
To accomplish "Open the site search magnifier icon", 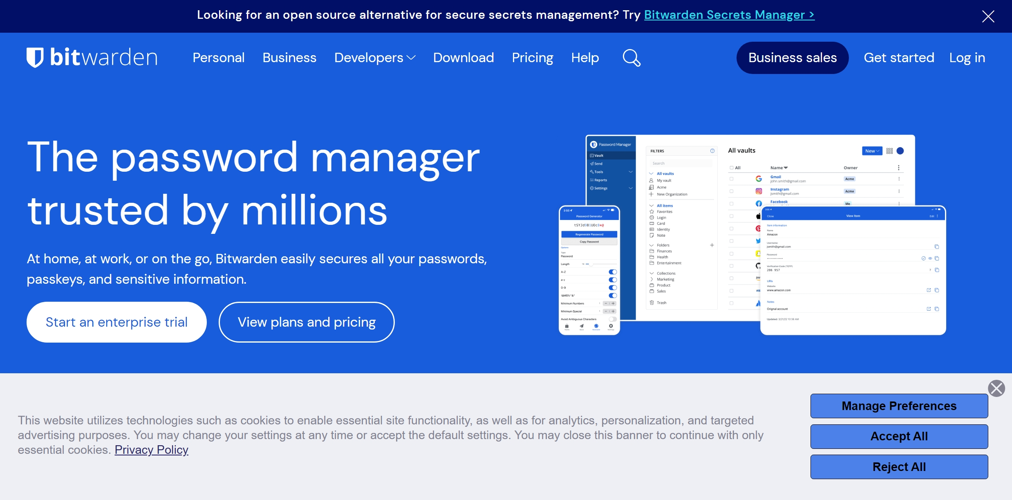I will [x=631, y=58].
